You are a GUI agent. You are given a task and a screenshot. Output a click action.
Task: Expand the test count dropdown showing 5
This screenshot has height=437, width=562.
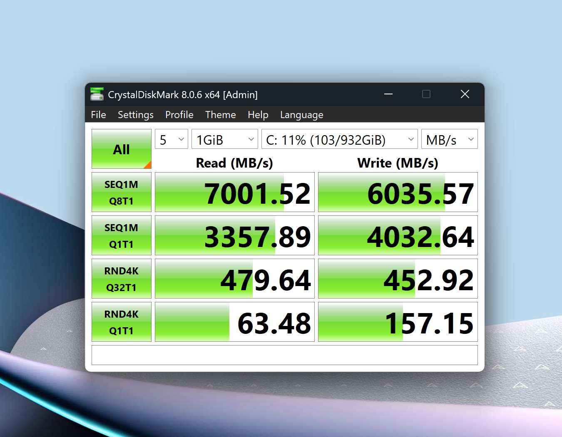click(x=172, y=139)
